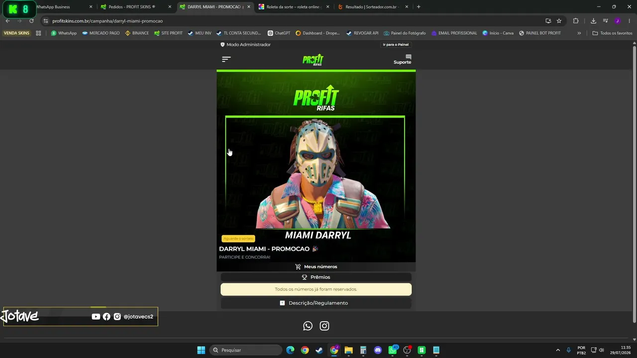
Task: Open WhatsApp from the taskbar
Action: coord(393,350)
